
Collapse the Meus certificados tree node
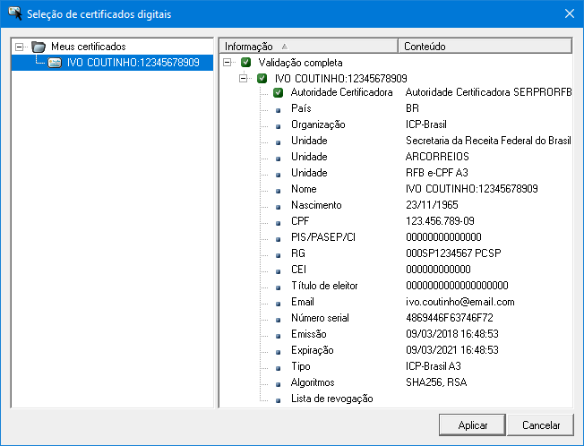click(19, 47)
